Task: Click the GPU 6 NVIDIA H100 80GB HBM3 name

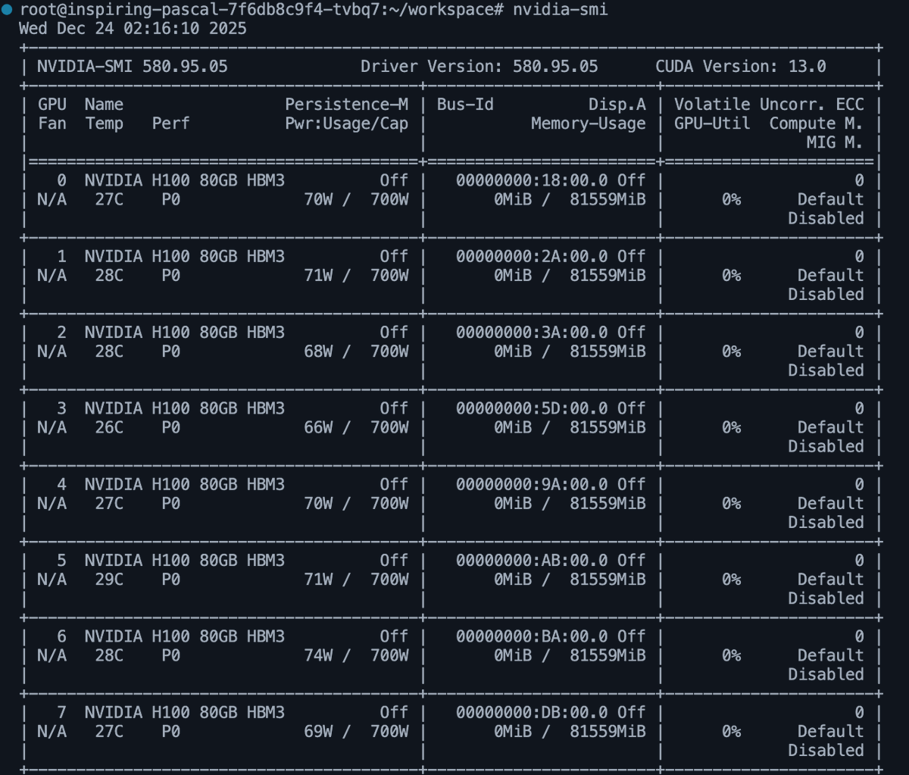Action: coord(185,636)
